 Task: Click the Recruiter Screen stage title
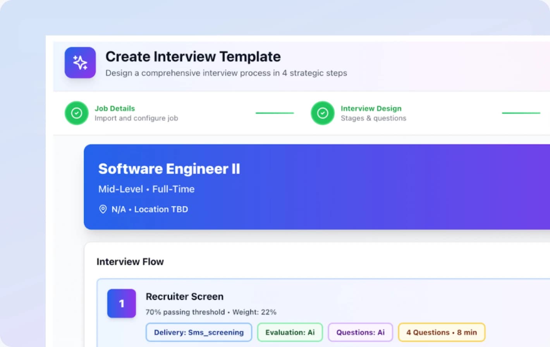point(185,297)
